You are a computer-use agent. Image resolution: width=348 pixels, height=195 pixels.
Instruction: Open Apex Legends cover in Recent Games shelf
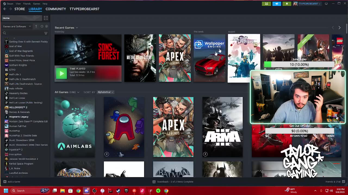point(175,58)
